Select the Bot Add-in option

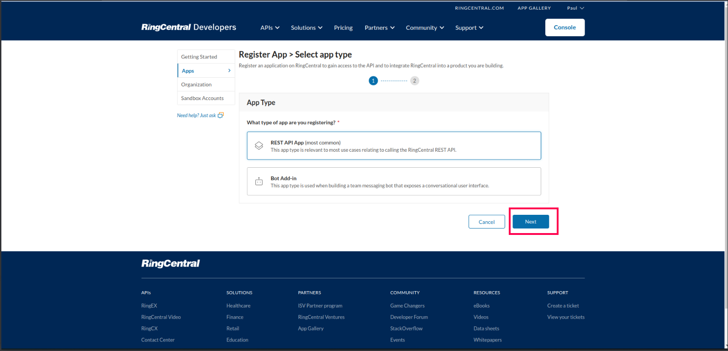[394, 181]
